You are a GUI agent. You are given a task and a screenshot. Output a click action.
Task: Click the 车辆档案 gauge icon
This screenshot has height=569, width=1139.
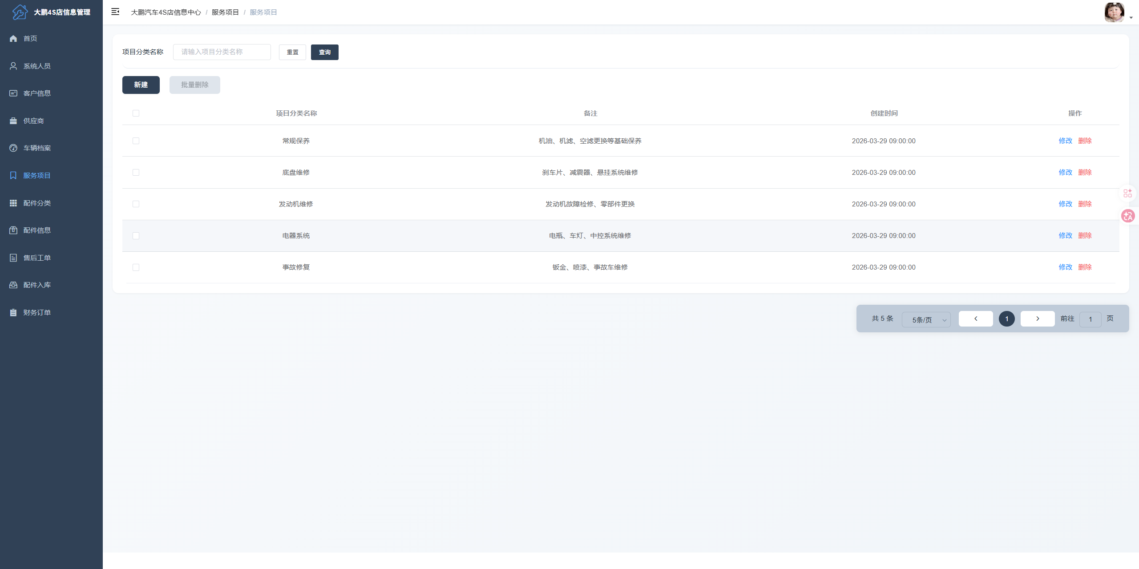pos(13,148)
